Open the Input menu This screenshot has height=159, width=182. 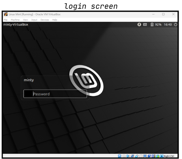tap(34, 20)
